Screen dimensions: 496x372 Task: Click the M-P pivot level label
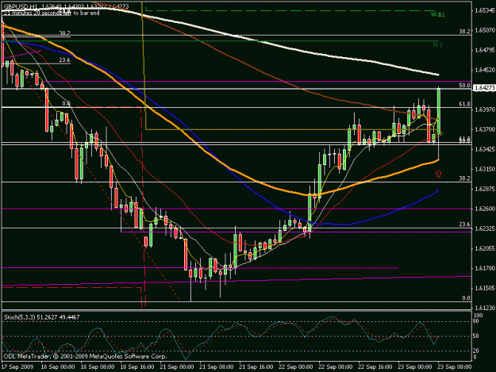[x=438, y=45]
